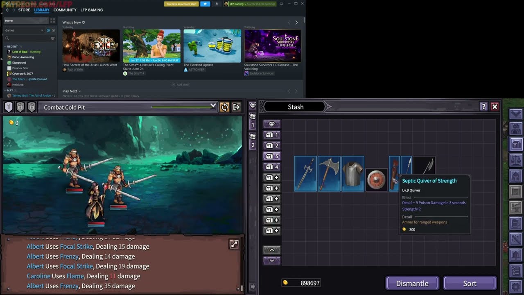Select the Septic Quiver item
The height and width of the screenshot is (295, 524).
(394, 174)
